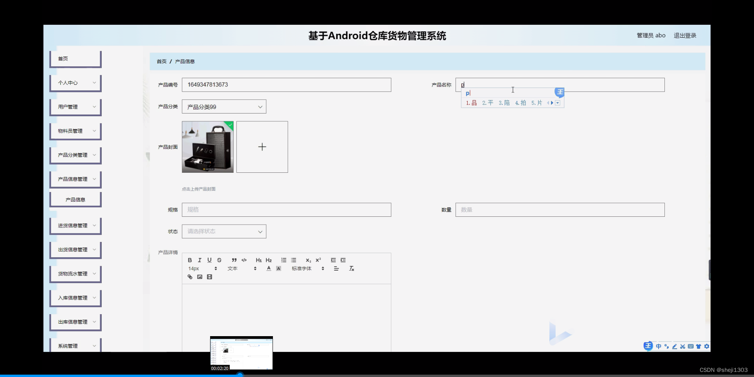Select 产品信息 in the sidebar menu
This screenshot has width=754, height=377.
pyautogui.click(x=75, y=199)
